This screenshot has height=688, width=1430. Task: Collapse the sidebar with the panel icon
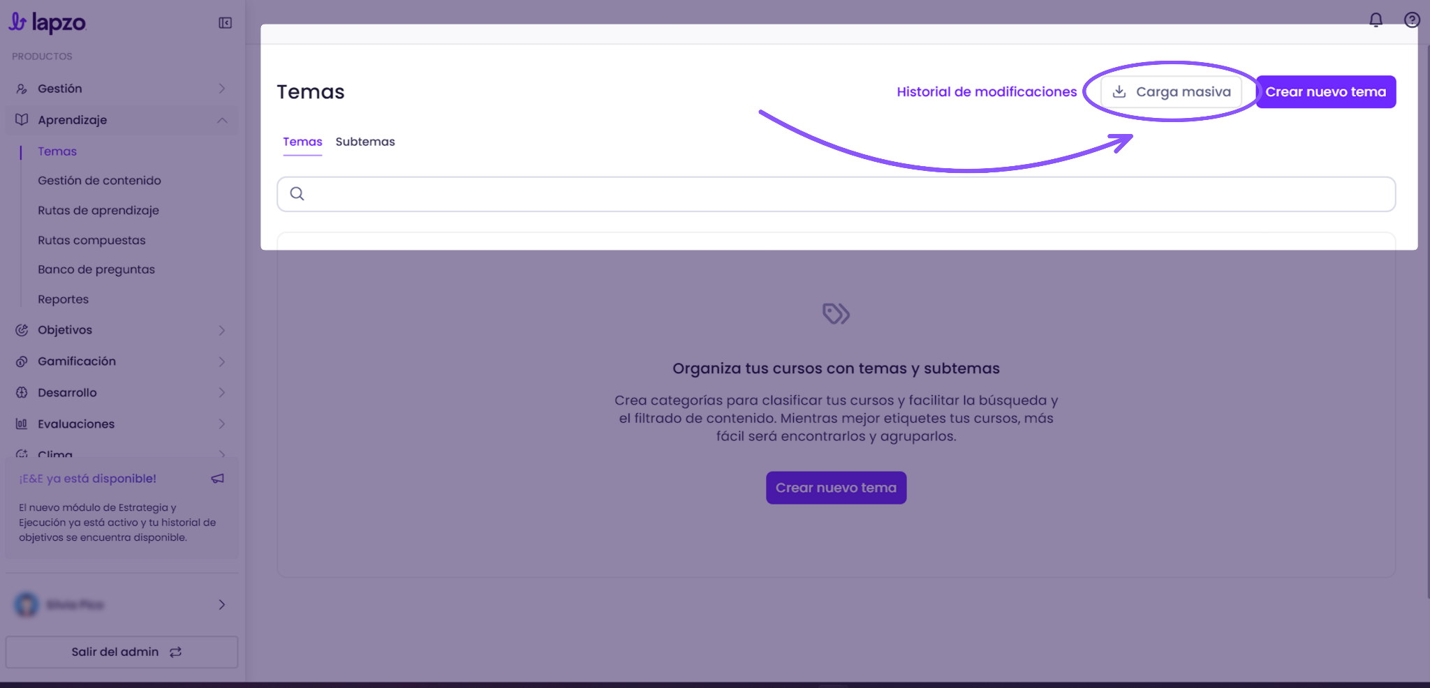(x=225, y=23)
